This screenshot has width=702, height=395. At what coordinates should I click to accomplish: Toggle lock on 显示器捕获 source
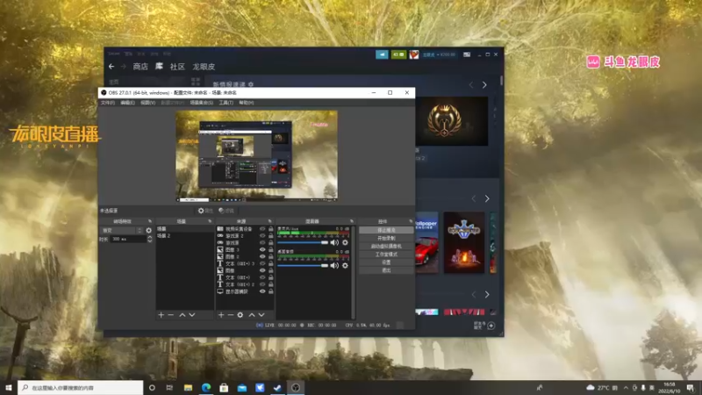pos(271,291)
